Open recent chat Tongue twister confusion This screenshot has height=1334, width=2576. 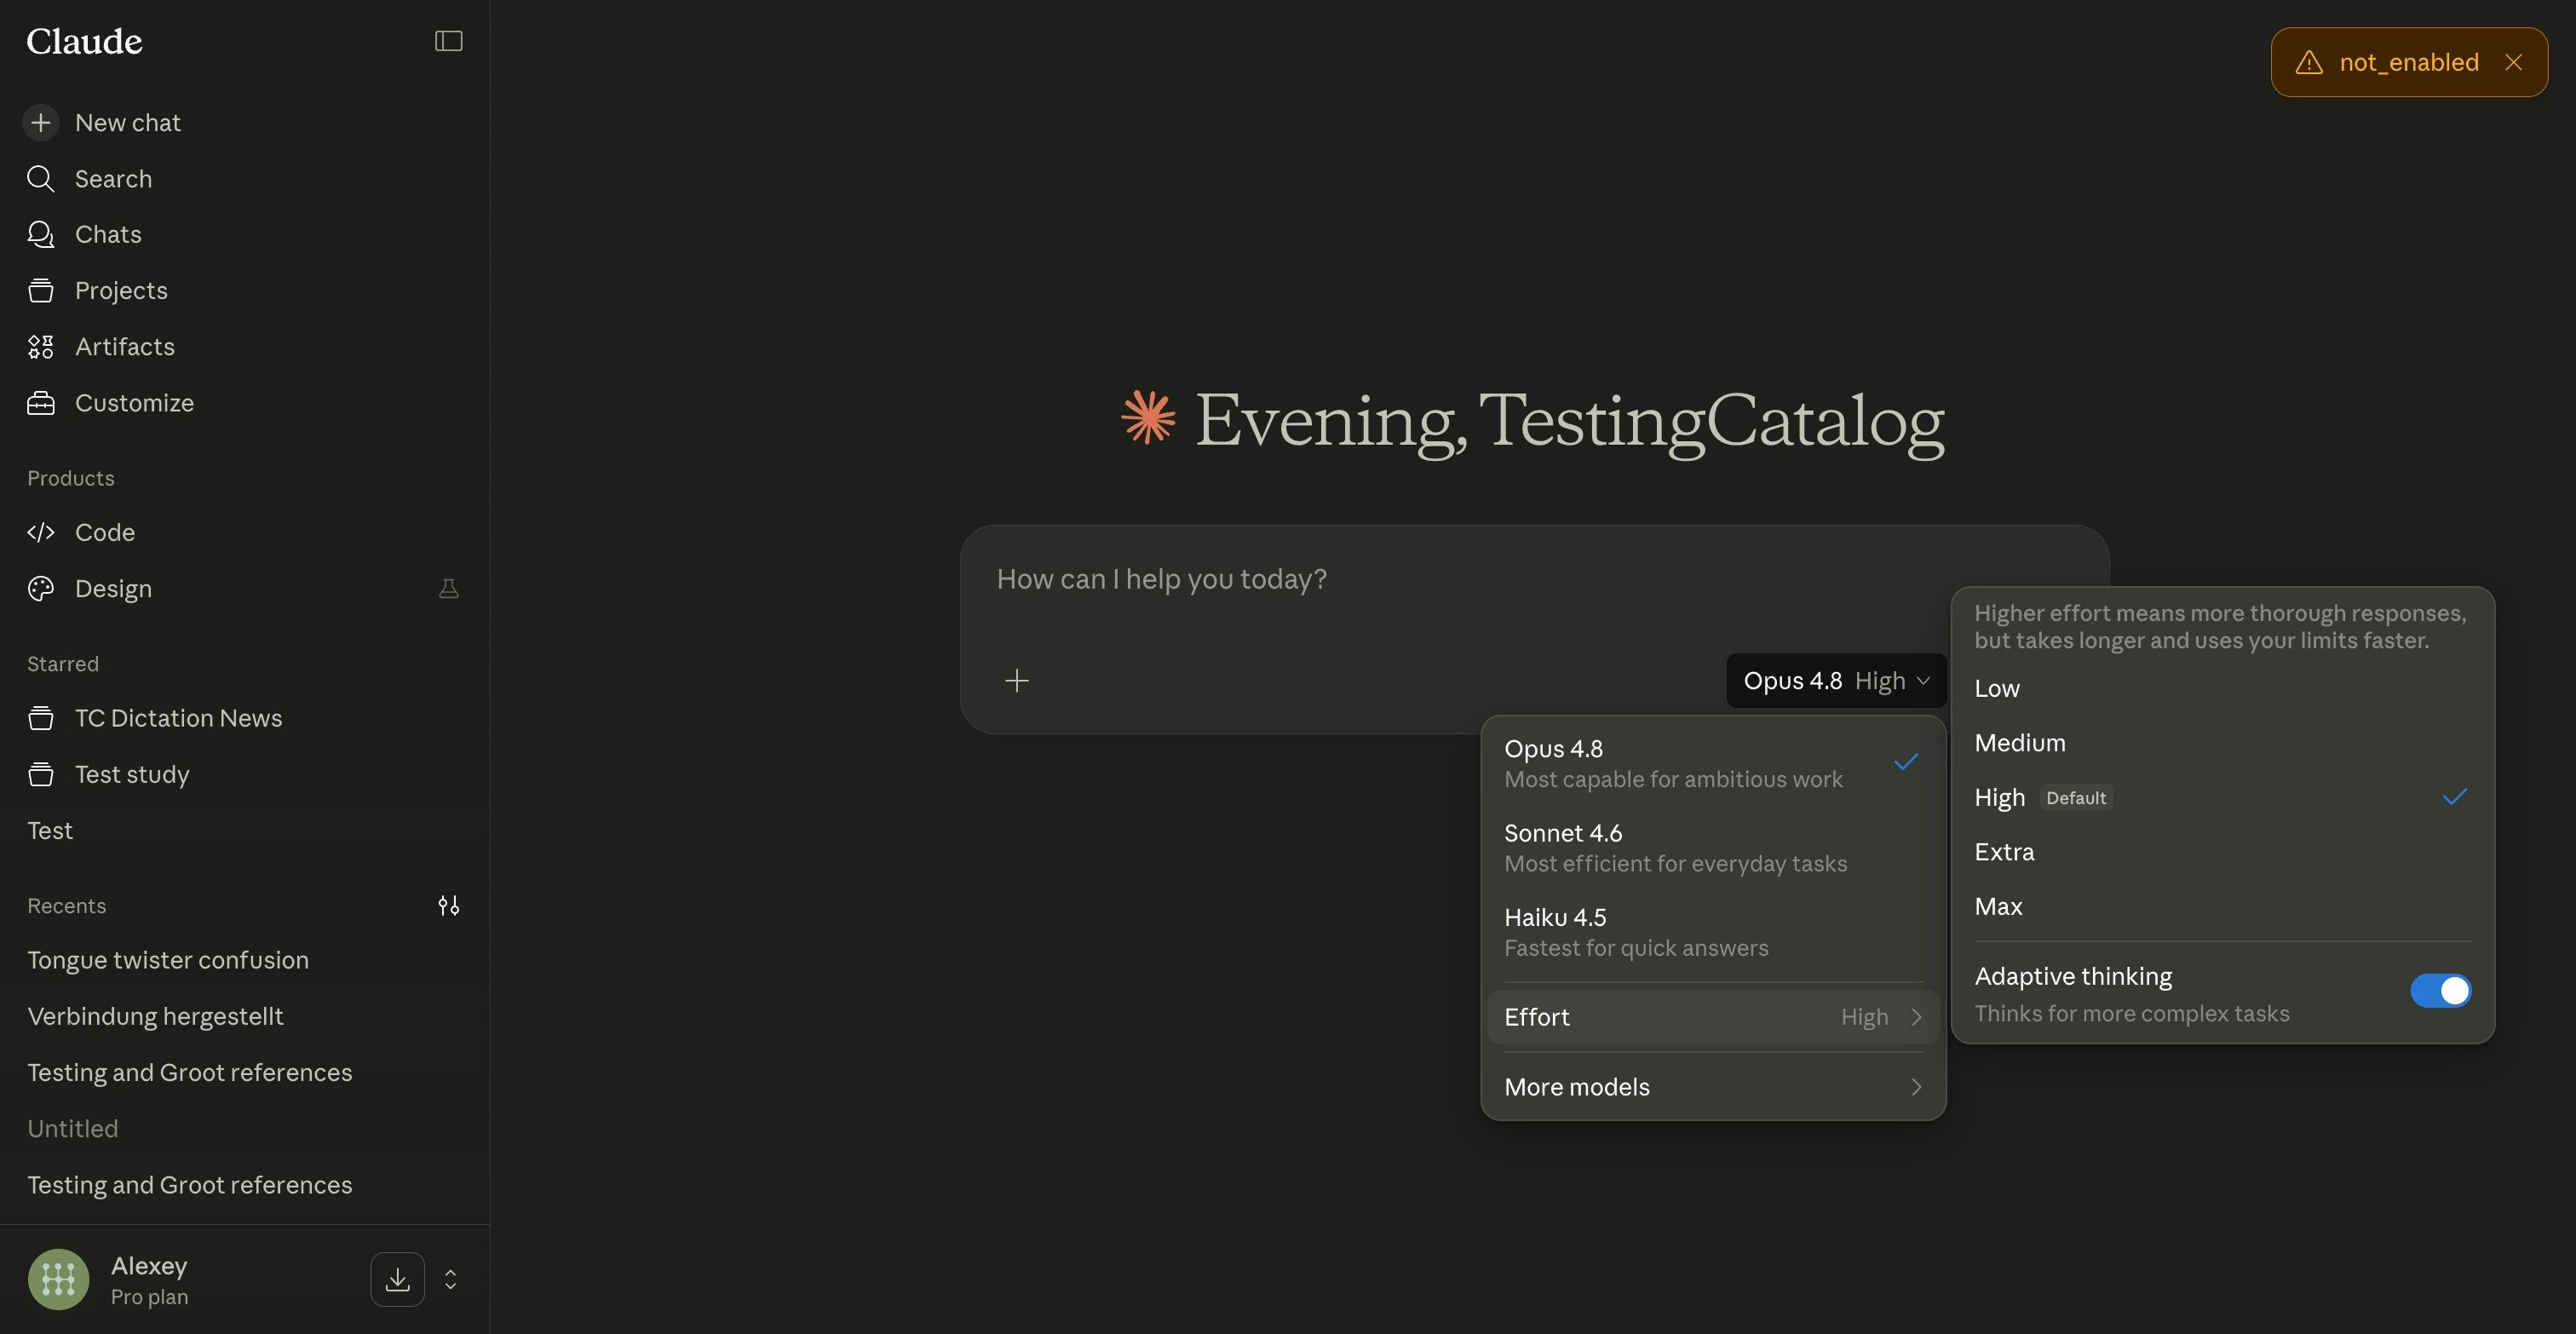(245, 960)
